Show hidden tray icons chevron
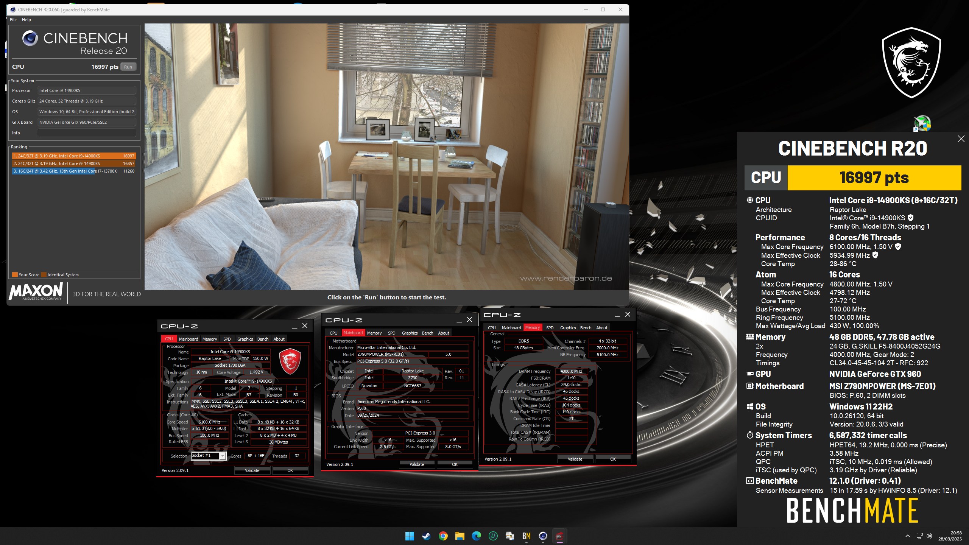The image size is (969, 545). tap(907, 536)
